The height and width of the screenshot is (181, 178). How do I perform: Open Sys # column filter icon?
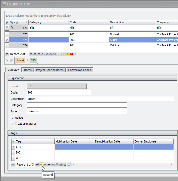27,22
